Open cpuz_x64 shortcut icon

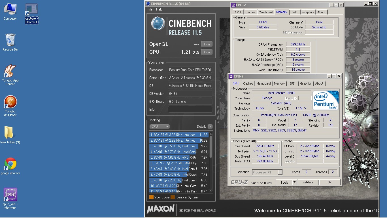(x=10, y=198)
